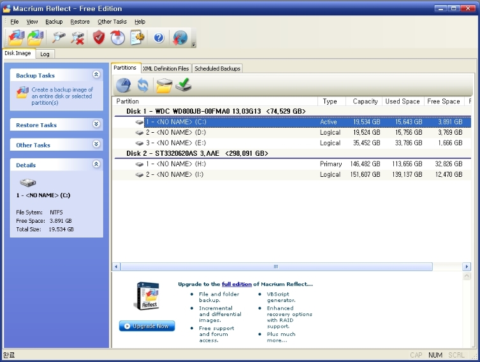
Task: Click the create backup image toolbar icon
Action: (17, 38)
